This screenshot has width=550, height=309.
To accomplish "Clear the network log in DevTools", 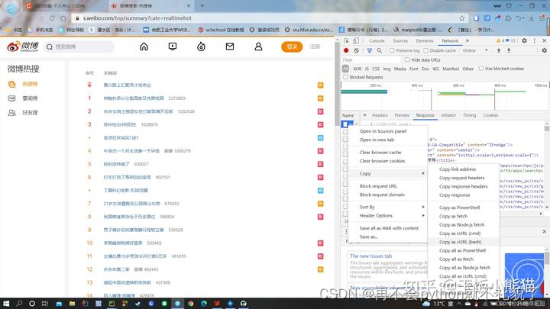I will [357, 50].
